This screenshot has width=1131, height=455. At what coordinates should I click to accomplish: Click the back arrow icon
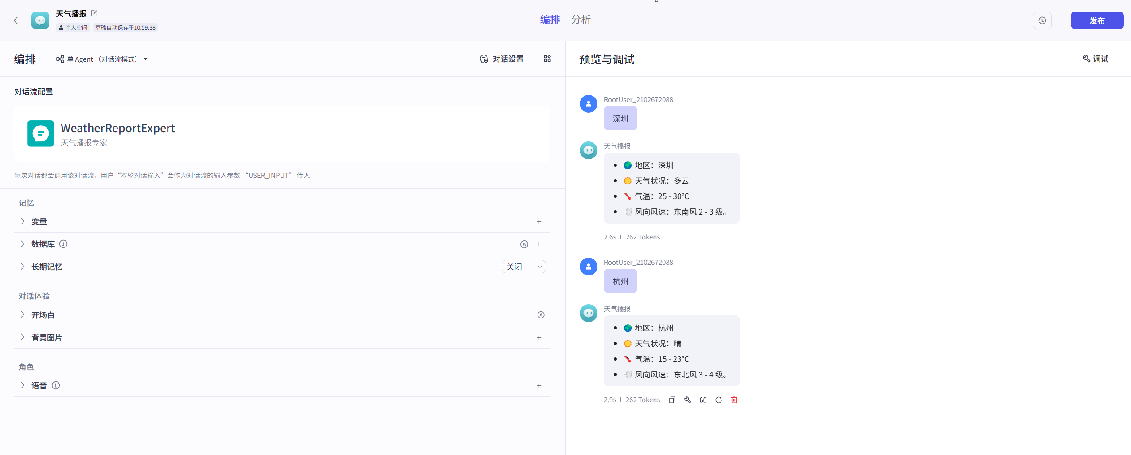[16, 20]
